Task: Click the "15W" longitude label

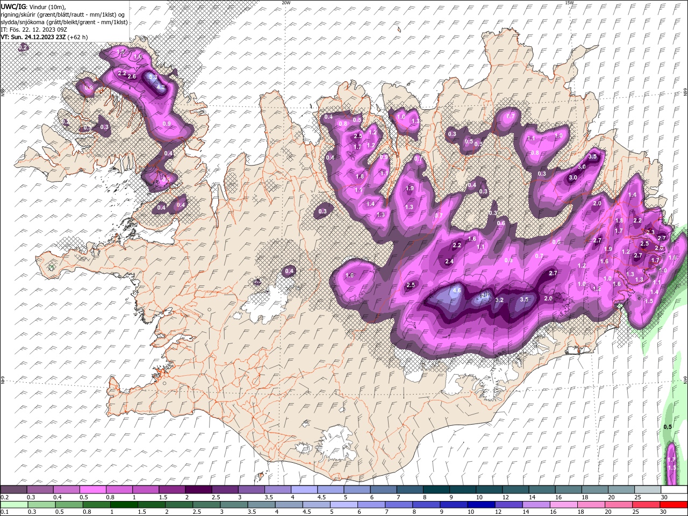Action: point(569,3)
